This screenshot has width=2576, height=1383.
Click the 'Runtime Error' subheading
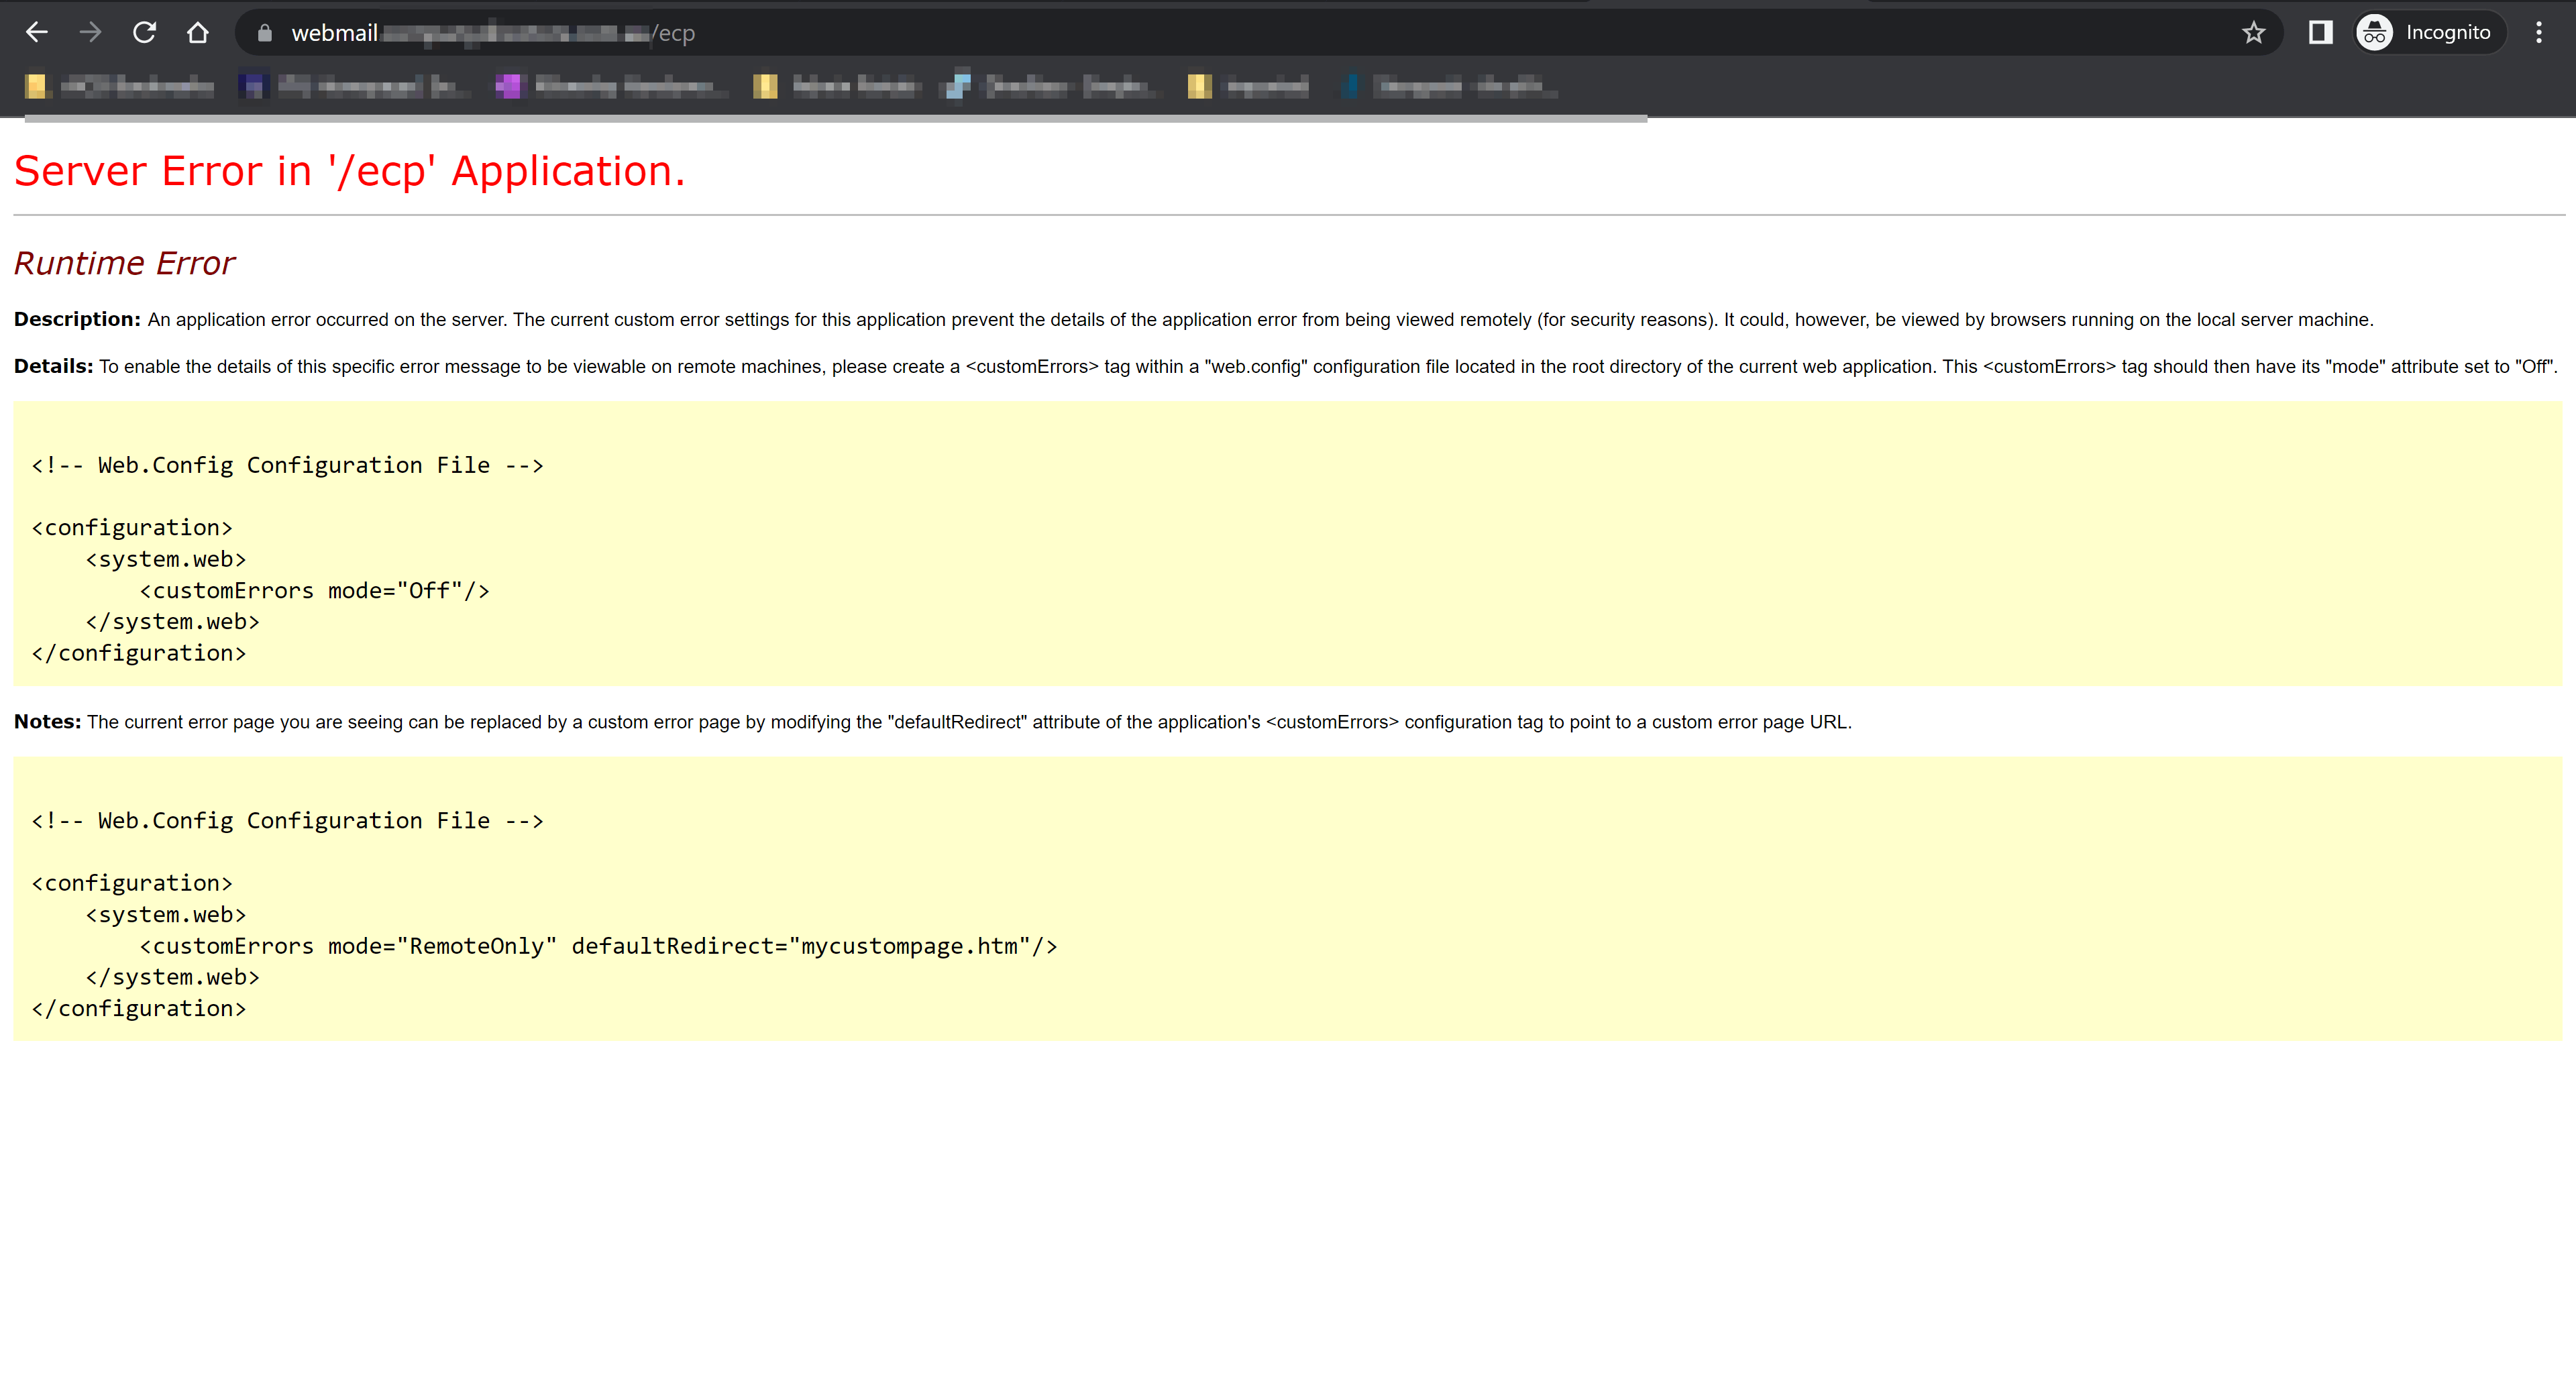[124, 263]
